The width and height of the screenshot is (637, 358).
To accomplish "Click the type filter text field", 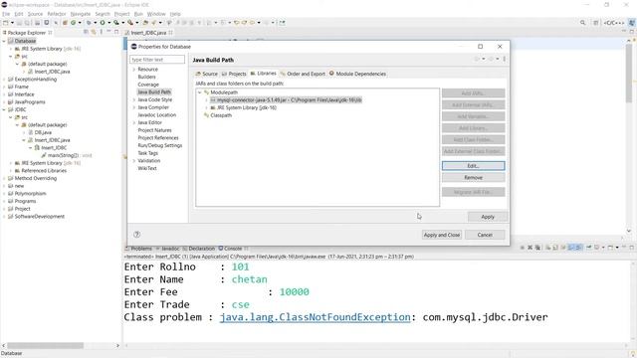I will tap(157, 60).
